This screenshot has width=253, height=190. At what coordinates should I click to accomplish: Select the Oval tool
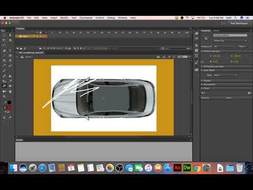pyautogui.click(x=4, y=61)
